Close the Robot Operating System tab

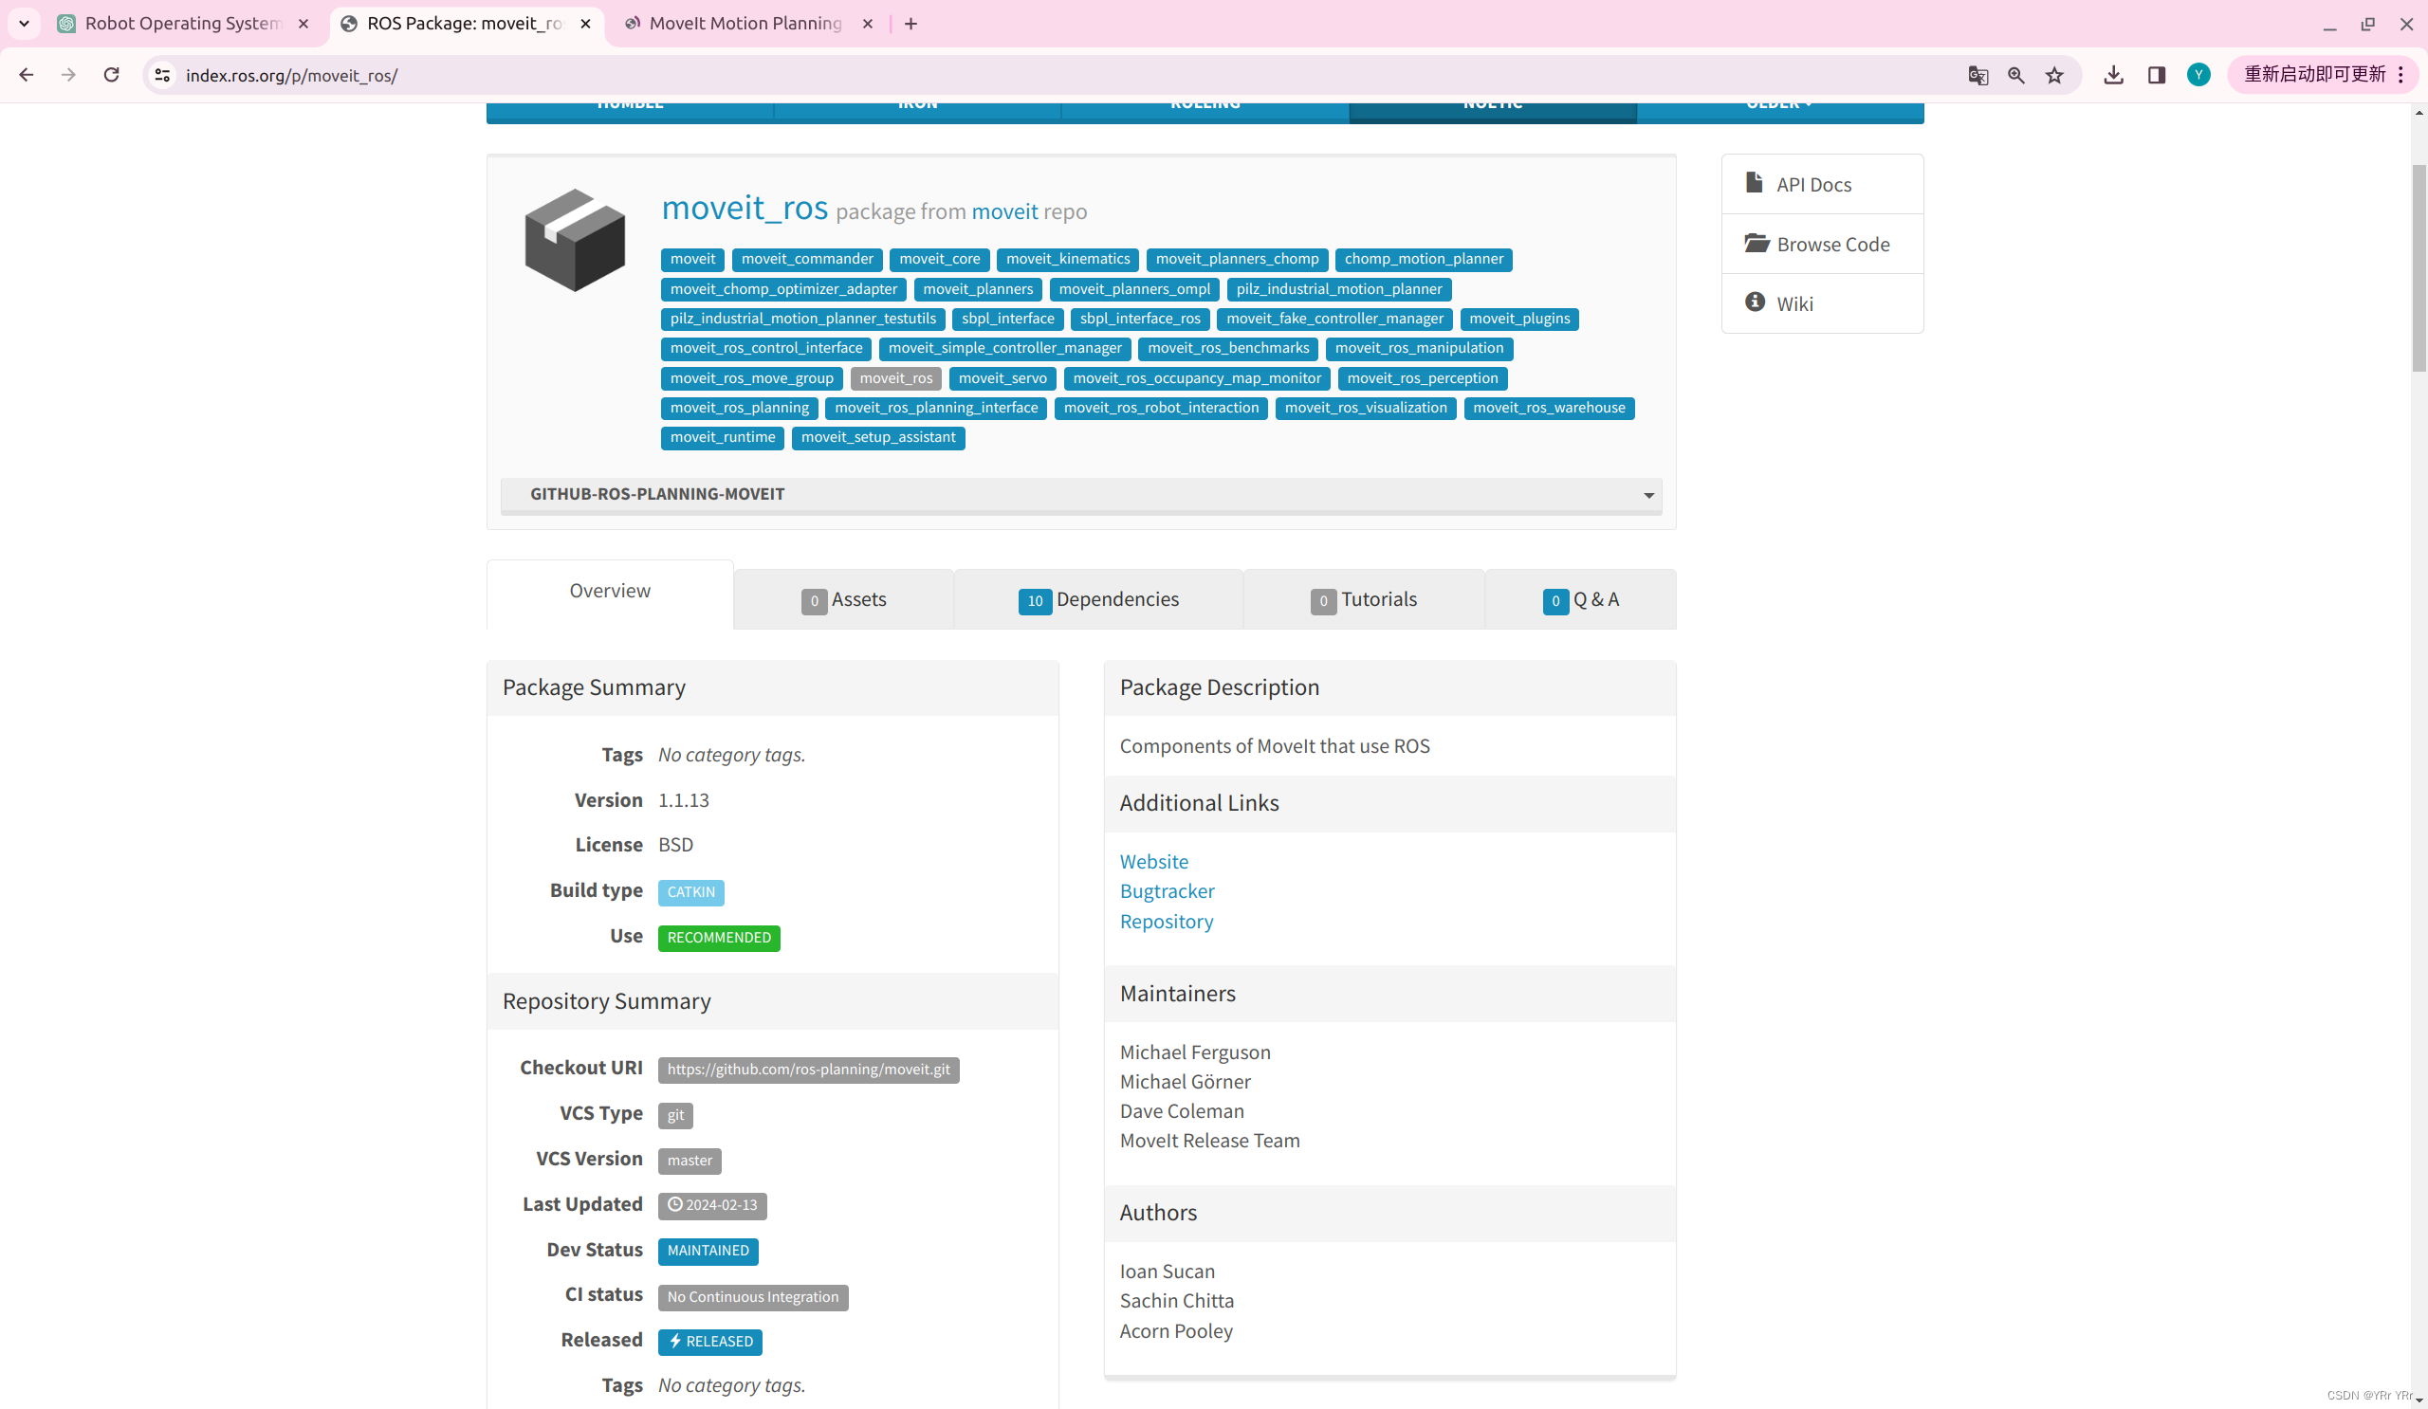[303, 23]
